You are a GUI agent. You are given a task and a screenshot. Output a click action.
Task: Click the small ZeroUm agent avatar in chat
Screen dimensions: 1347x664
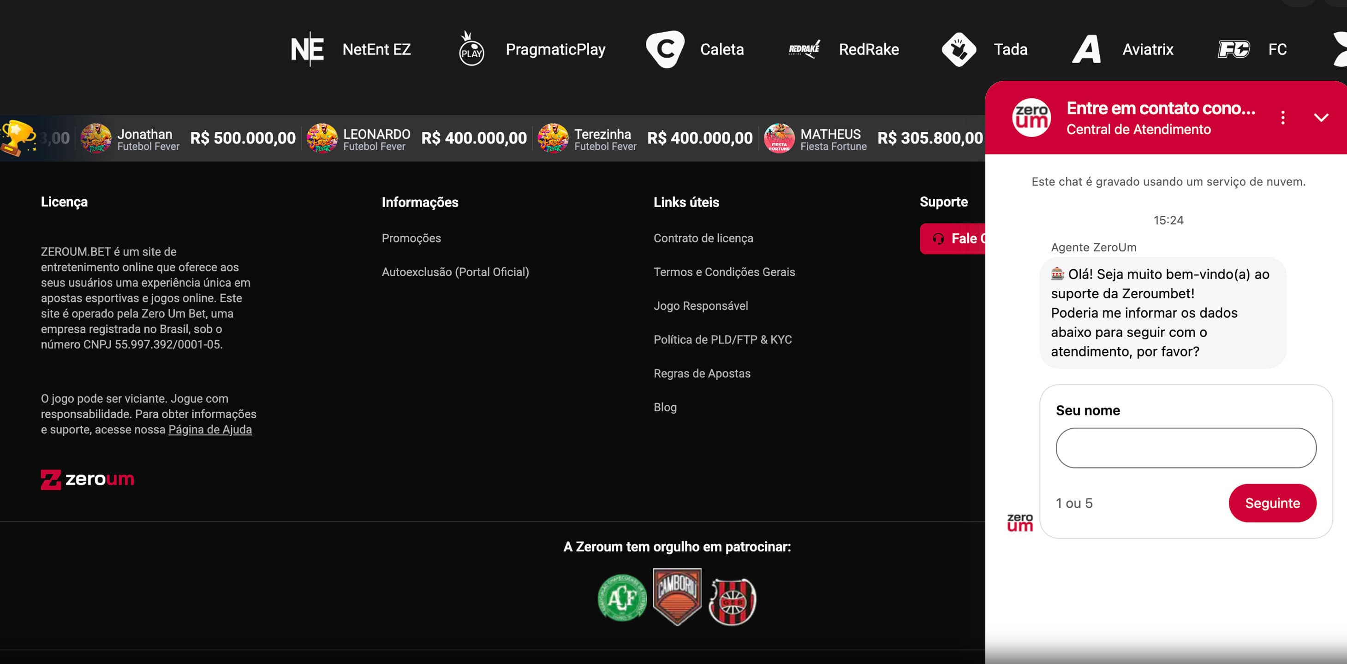pyautogui.click(x=1019, y=522)
